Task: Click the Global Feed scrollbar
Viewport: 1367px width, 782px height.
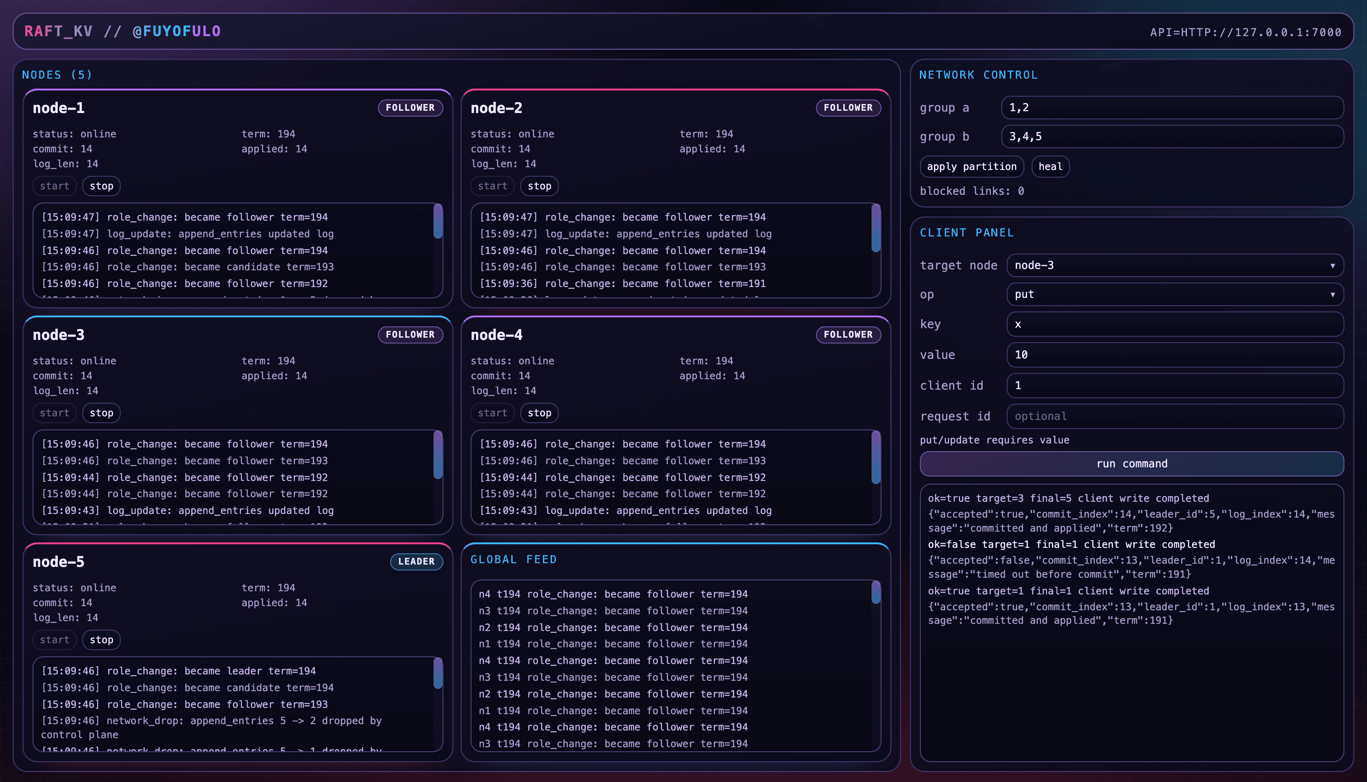Action: (876, 593)
